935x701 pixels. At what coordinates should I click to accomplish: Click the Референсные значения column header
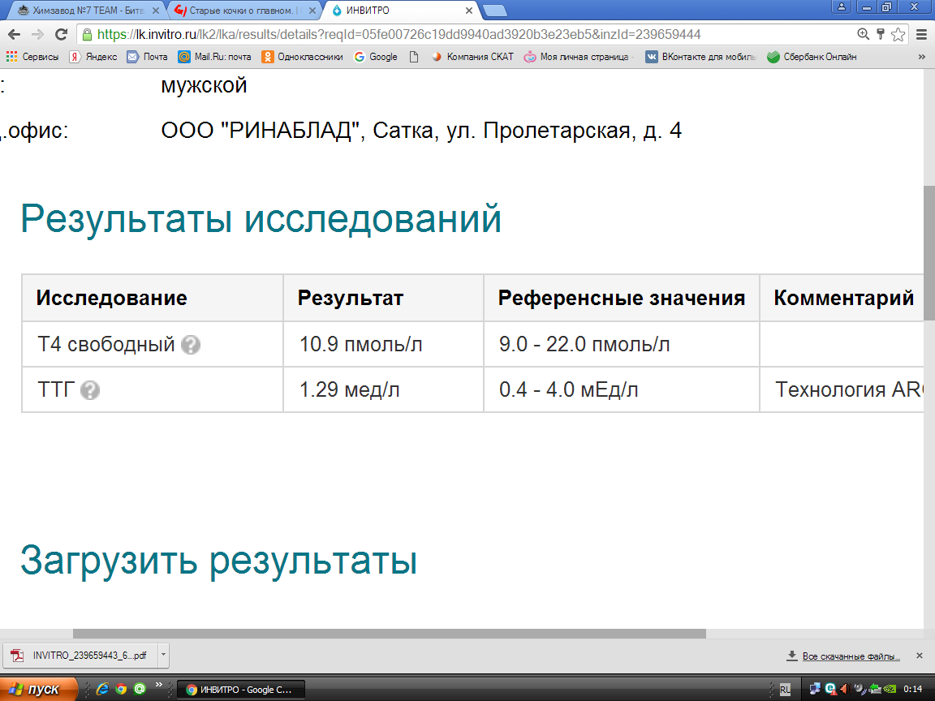[622, 298]
